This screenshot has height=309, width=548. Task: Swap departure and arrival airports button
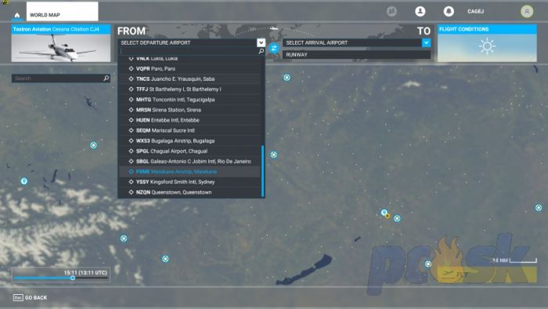click(x=274, y=49)
